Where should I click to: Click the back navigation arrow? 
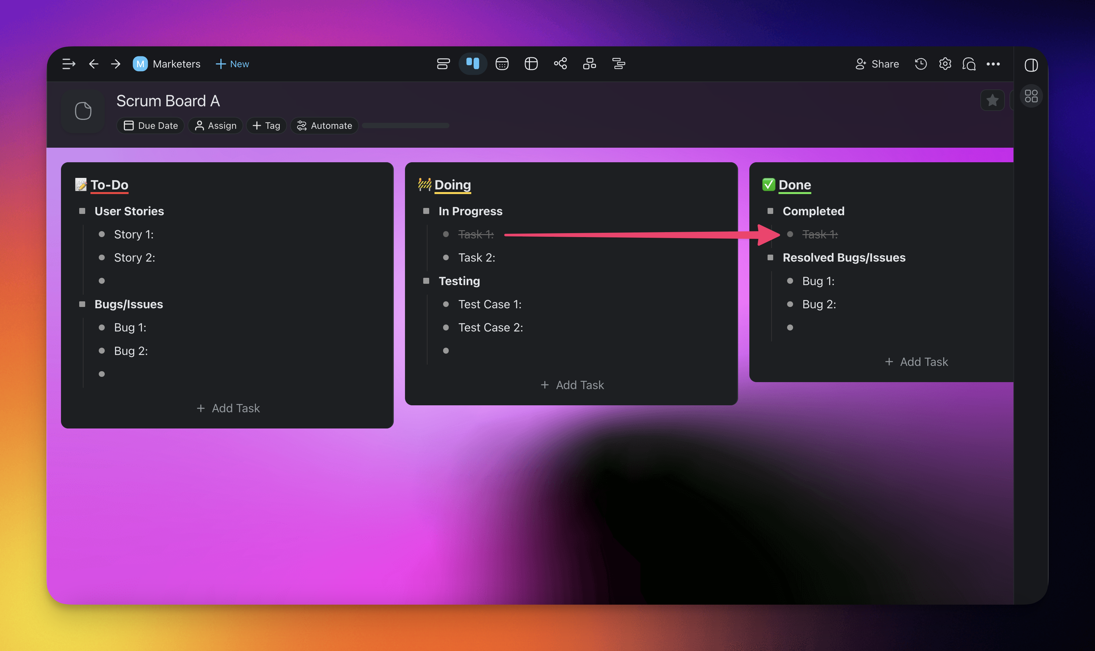click(x=93, y=64)
